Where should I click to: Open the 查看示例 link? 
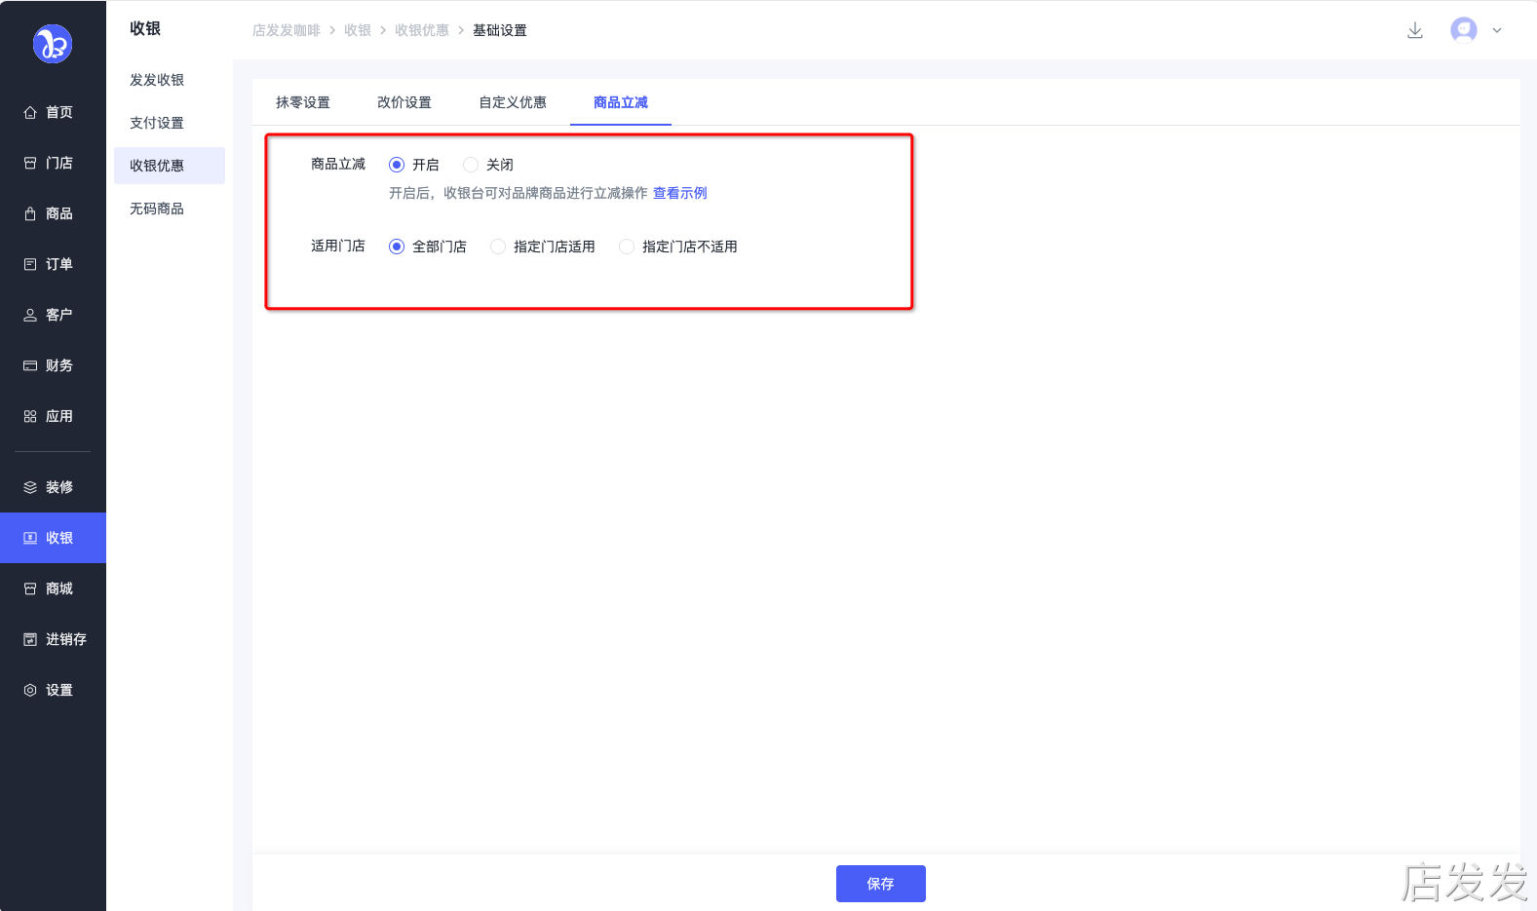(680, 193)
